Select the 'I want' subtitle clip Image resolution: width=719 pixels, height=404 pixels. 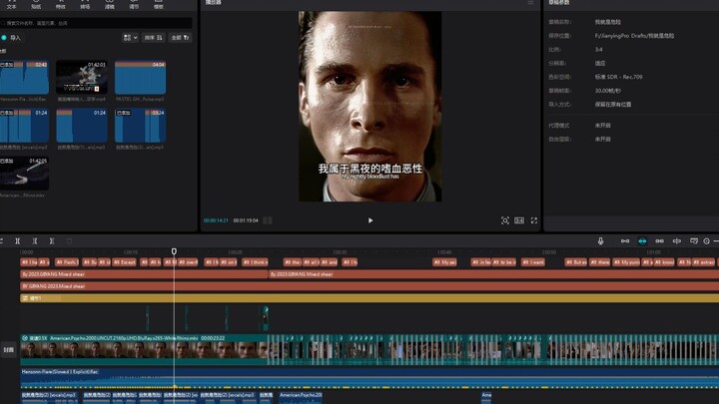coord(533,262)
